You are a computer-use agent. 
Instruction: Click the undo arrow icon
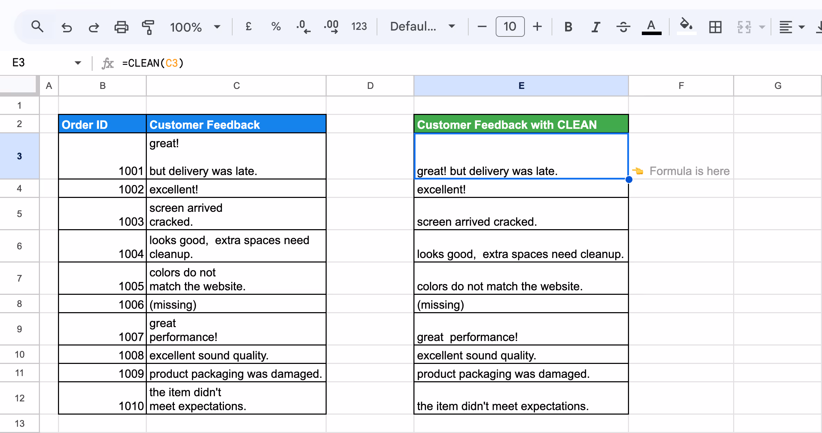pyautogui.click(x=66, y=27)
